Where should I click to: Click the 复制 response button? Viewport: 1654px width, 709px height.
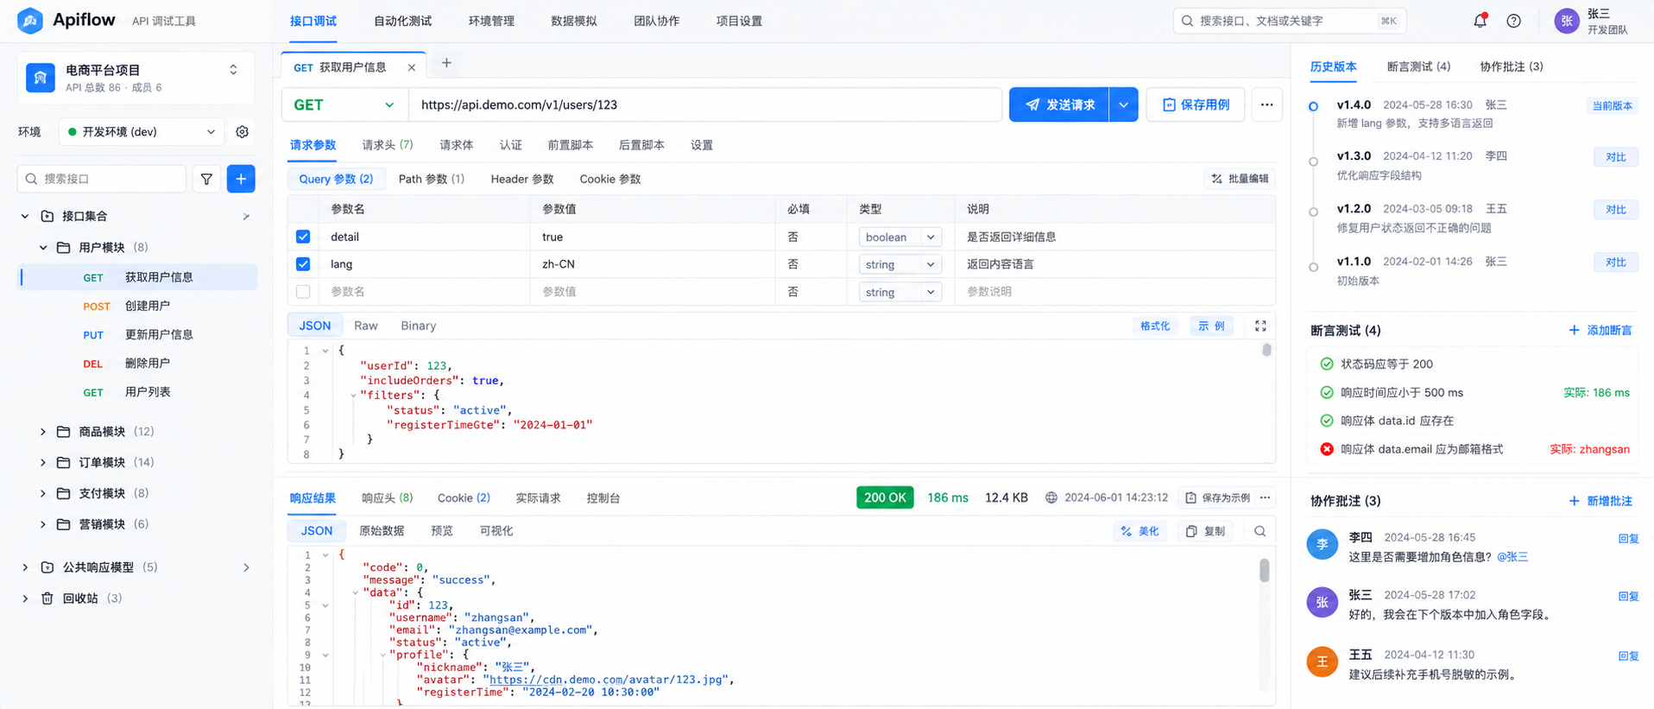pos(1205,531)
